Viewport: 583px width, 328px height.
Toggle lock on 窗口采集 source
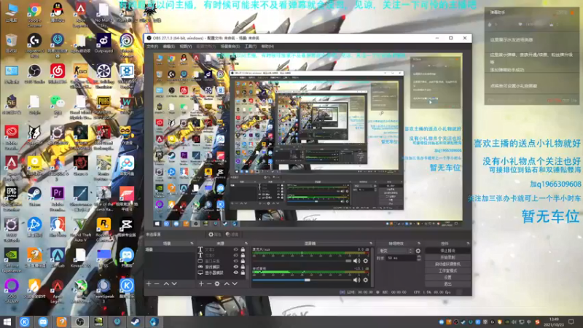[243, 261]
